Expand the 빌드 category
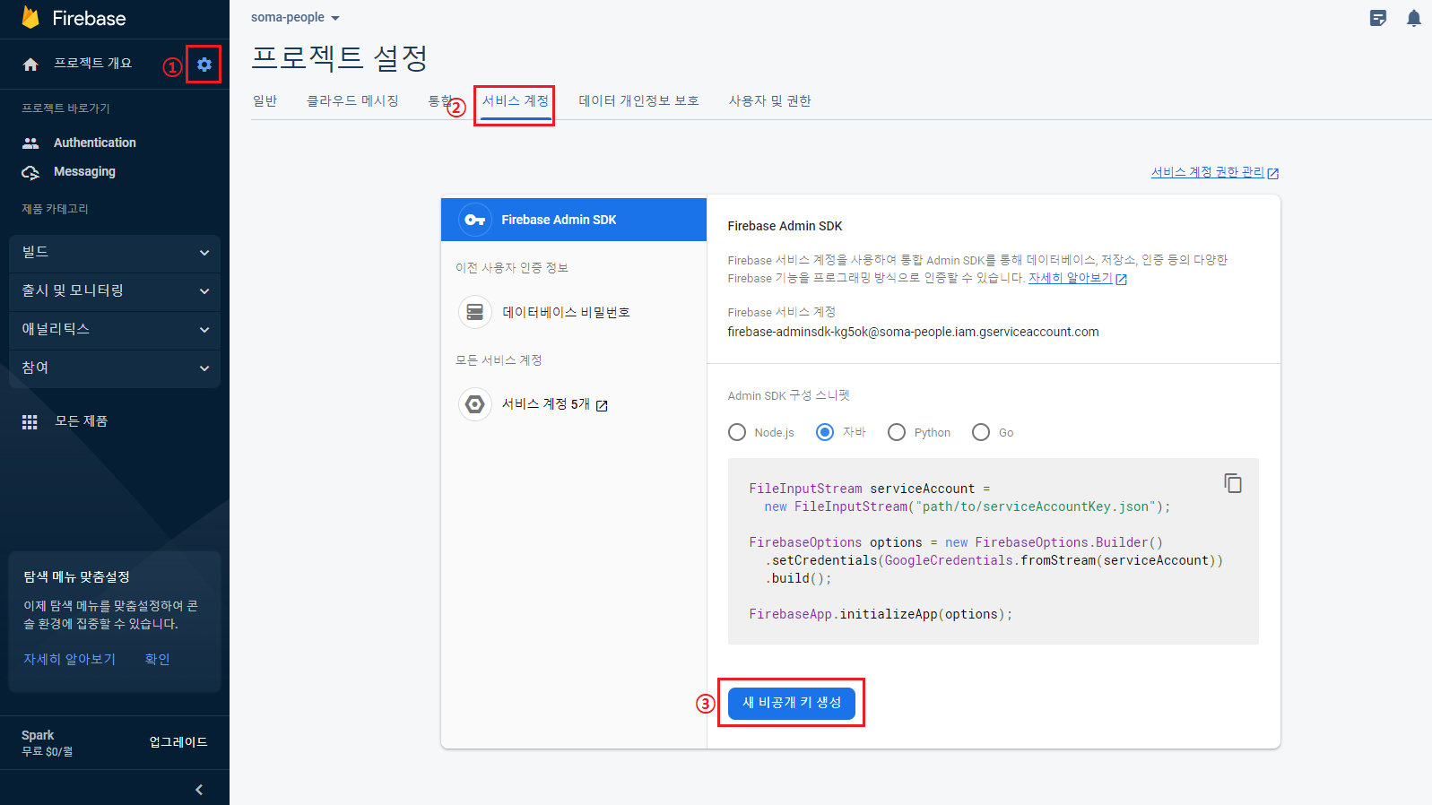 tap(115, 253)
